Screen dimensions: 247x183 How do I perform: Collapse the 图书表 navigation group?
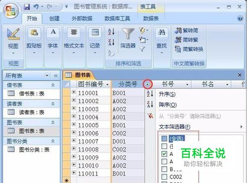tap(53, 122)
